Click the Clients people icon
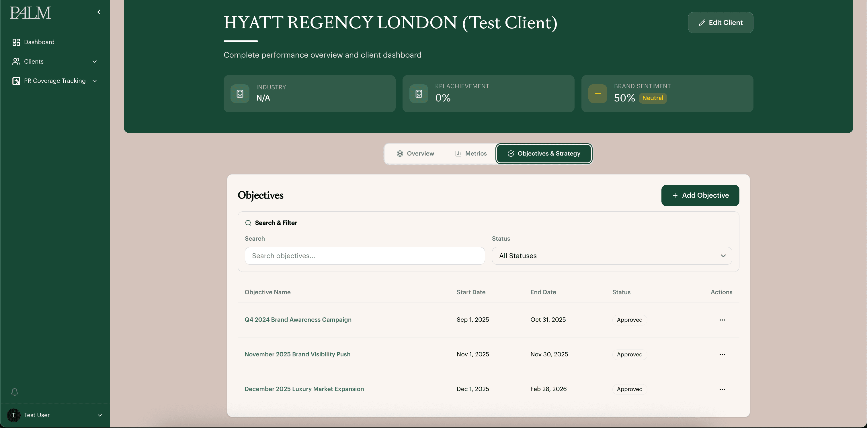 [16, 62]
